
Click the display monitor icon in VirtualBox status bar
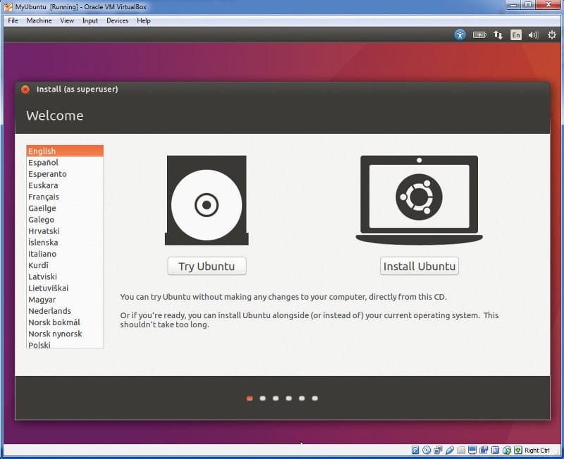(472, 450)
